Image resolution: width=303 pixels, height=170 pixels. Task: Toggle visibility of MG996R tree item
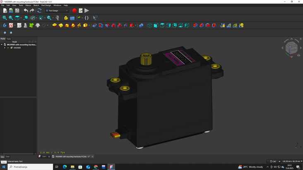coord(8,48)
